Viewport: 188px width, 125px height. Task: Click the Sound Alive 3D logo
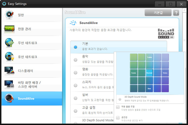click(166, 34)
